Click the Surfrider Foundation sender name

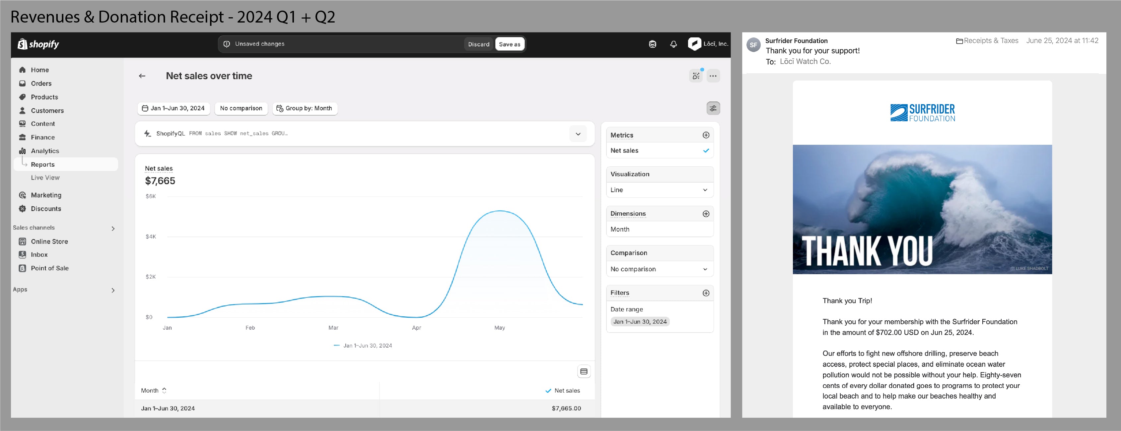[796, 40]
